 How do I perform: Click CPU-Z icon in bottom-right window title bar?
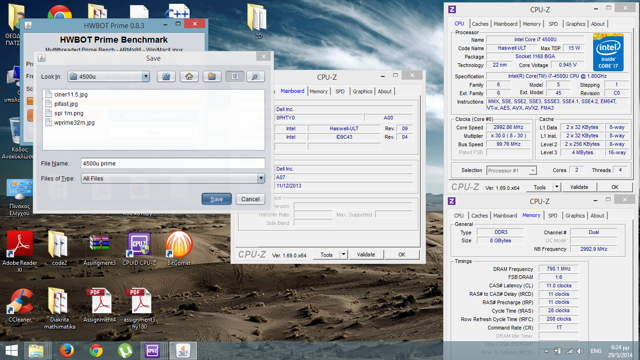pos(452,201)
